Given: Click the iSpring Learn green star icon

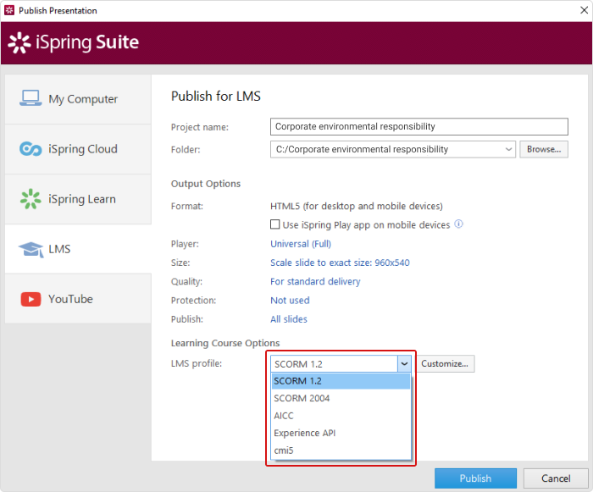Looking at the screenshot, I should click(30, 199).
